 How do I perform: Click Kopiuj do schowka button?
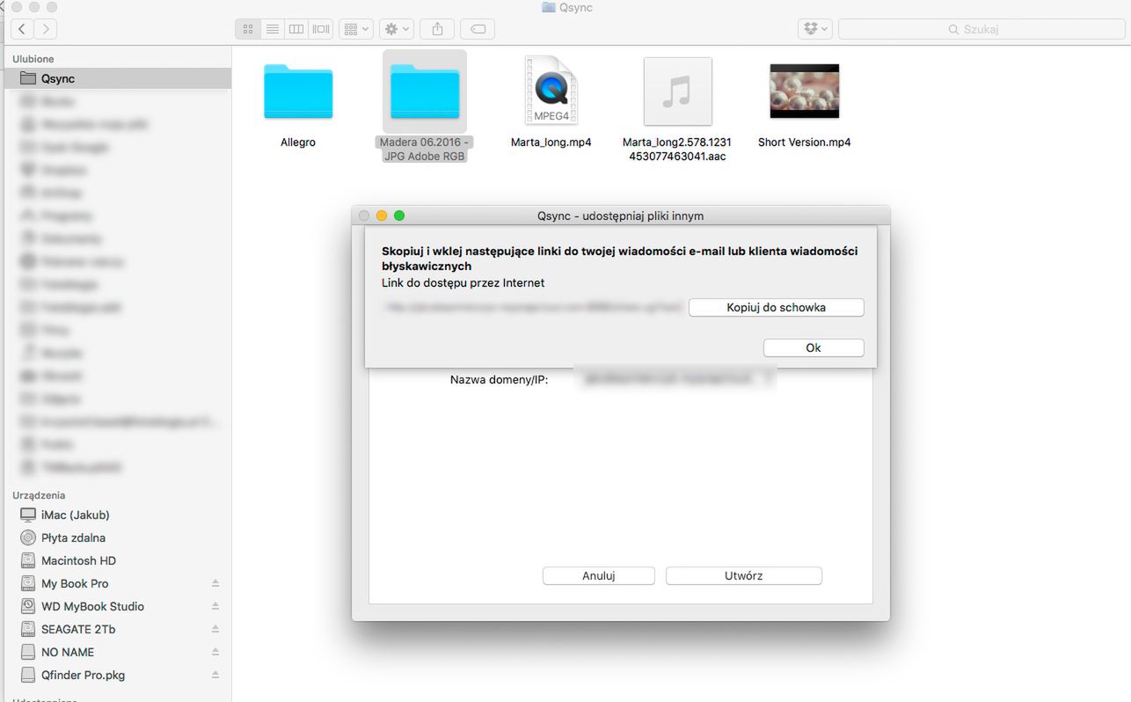(777, 307)
